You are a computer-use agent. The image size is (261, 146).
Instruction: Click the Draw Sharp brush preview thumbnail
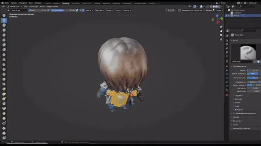click(x=246, y=52)
